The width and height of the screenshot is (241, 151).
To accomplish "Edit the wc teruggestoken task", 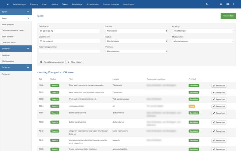I will (x=219, y=106).
